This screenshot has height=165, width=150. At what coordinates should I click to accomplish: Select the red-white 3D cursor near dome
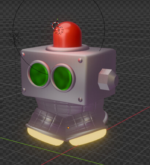(x=56, y=26)
